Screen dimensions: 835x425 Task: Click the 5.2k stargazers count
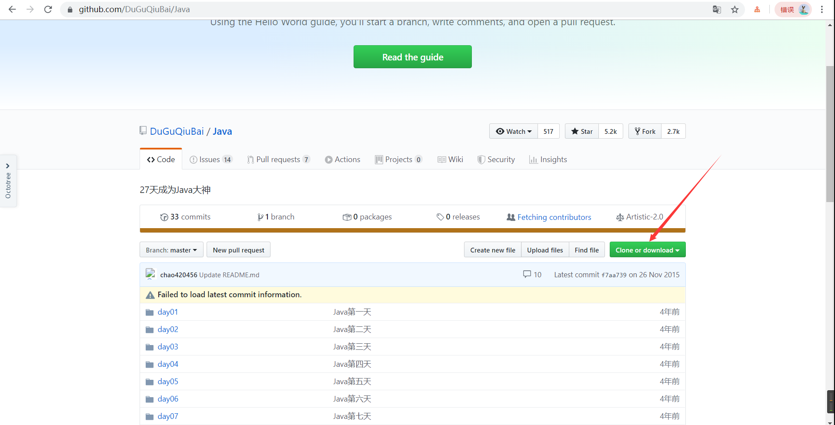point(611,131)
